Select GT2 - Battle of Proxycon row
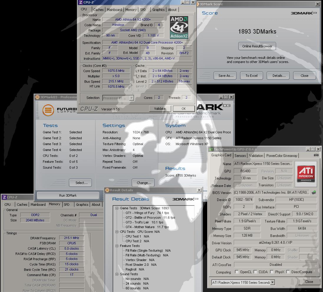Screen dimensions: 323x292 click(150, 218)
